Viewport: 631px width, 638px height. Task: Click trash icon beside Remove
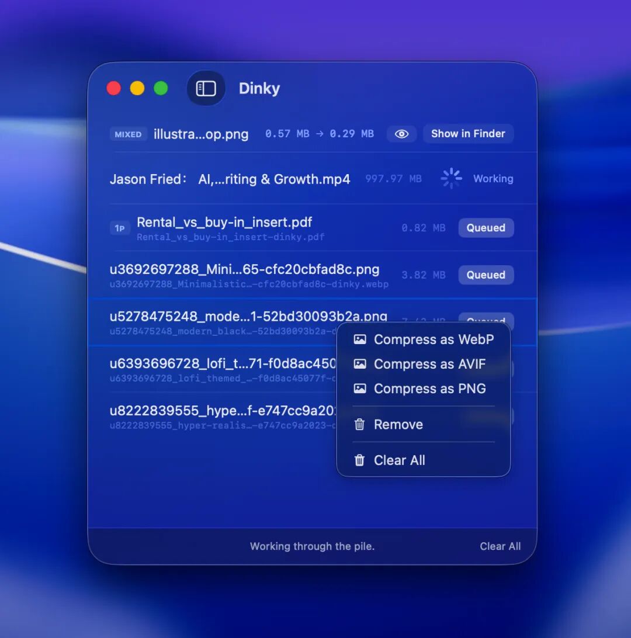[x=359, y=424]
